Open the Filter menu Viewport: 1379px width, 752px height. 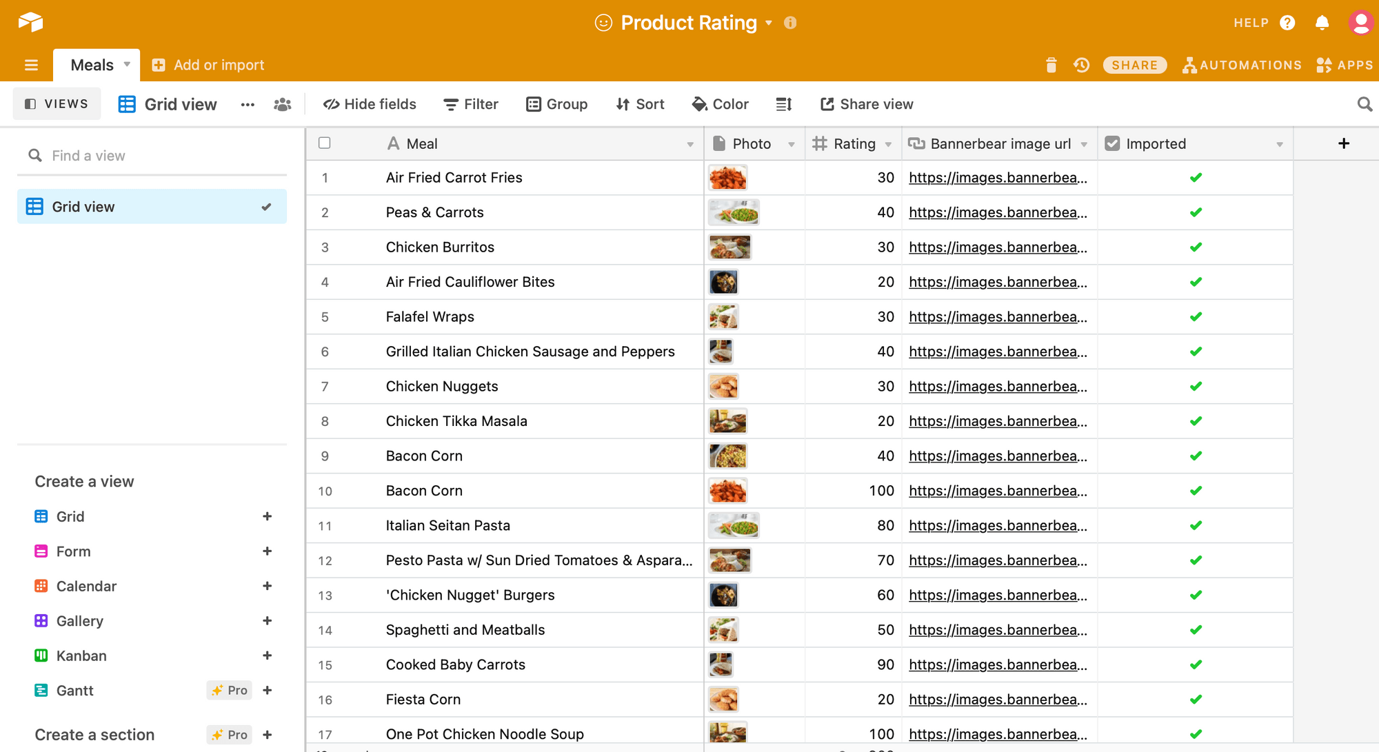click(x=471, y=104)
